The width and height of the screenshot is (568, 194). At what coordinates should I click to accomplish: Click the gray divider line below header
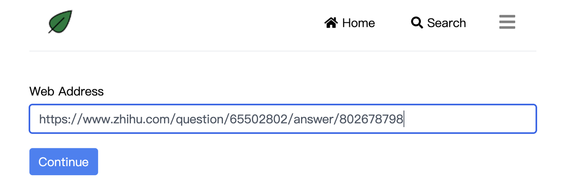[282, 51]
